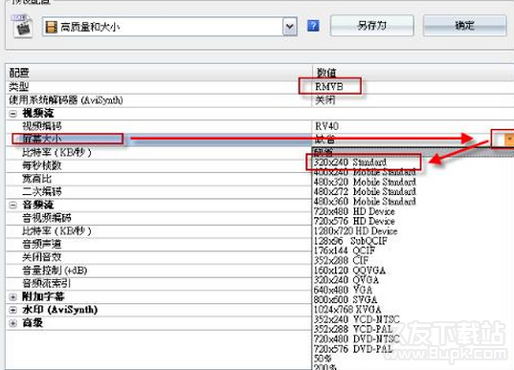Choose 128x96 SubQCIF option

350,241
